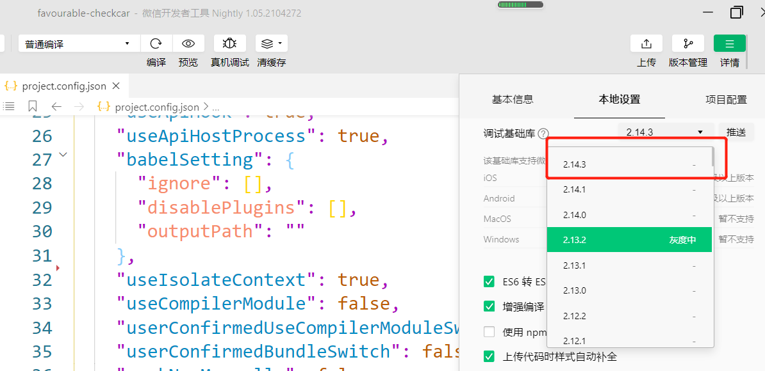Click help icon beside 调试基础库

tap(544, 133)
